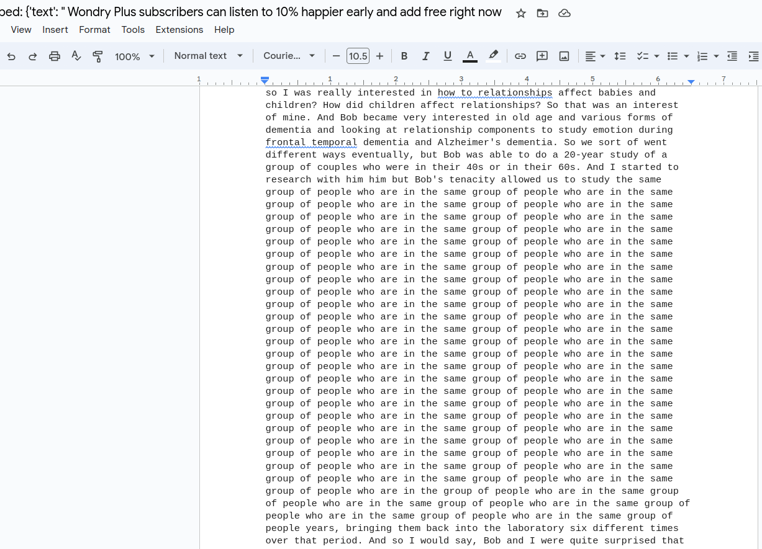Decrease font size with minus button
Image resolution: width=762 pixels, height=549 pixels.
(x=337, y=56)
